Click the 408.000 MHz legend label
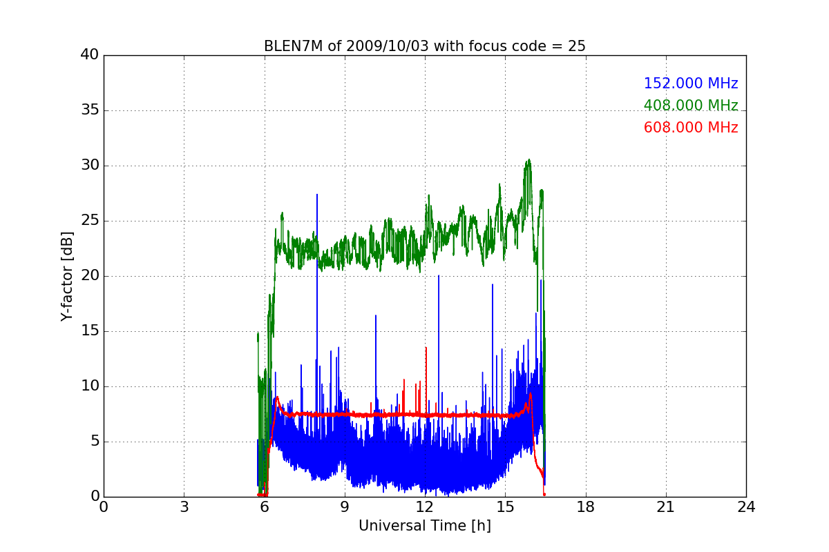Screen dimensions: 829x552 691,106
